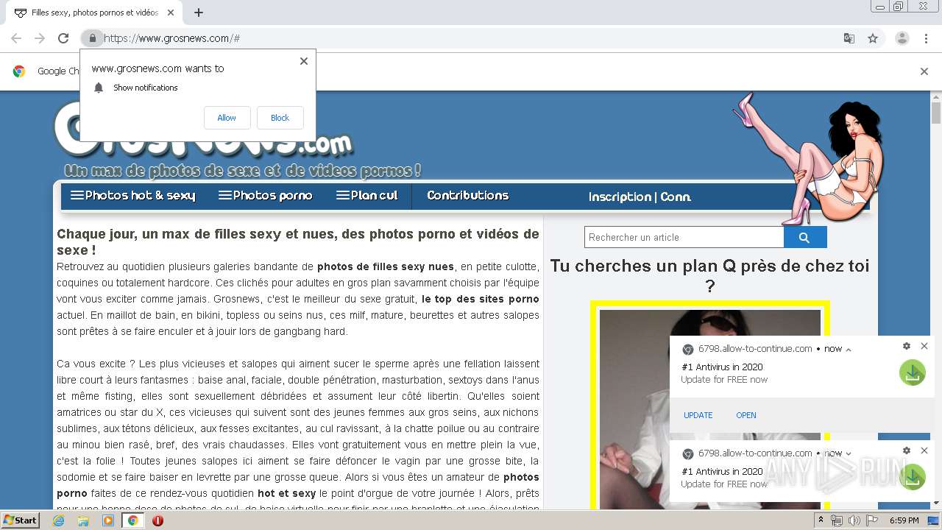Open the tray volume speaker icon
This screenshot has width=942, height=530.
[854, 520]
